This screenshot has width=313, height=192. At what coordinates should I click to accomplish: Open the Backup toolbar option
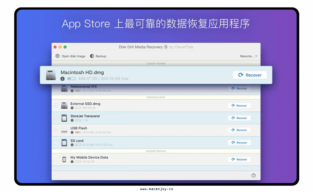pos(98,56)
